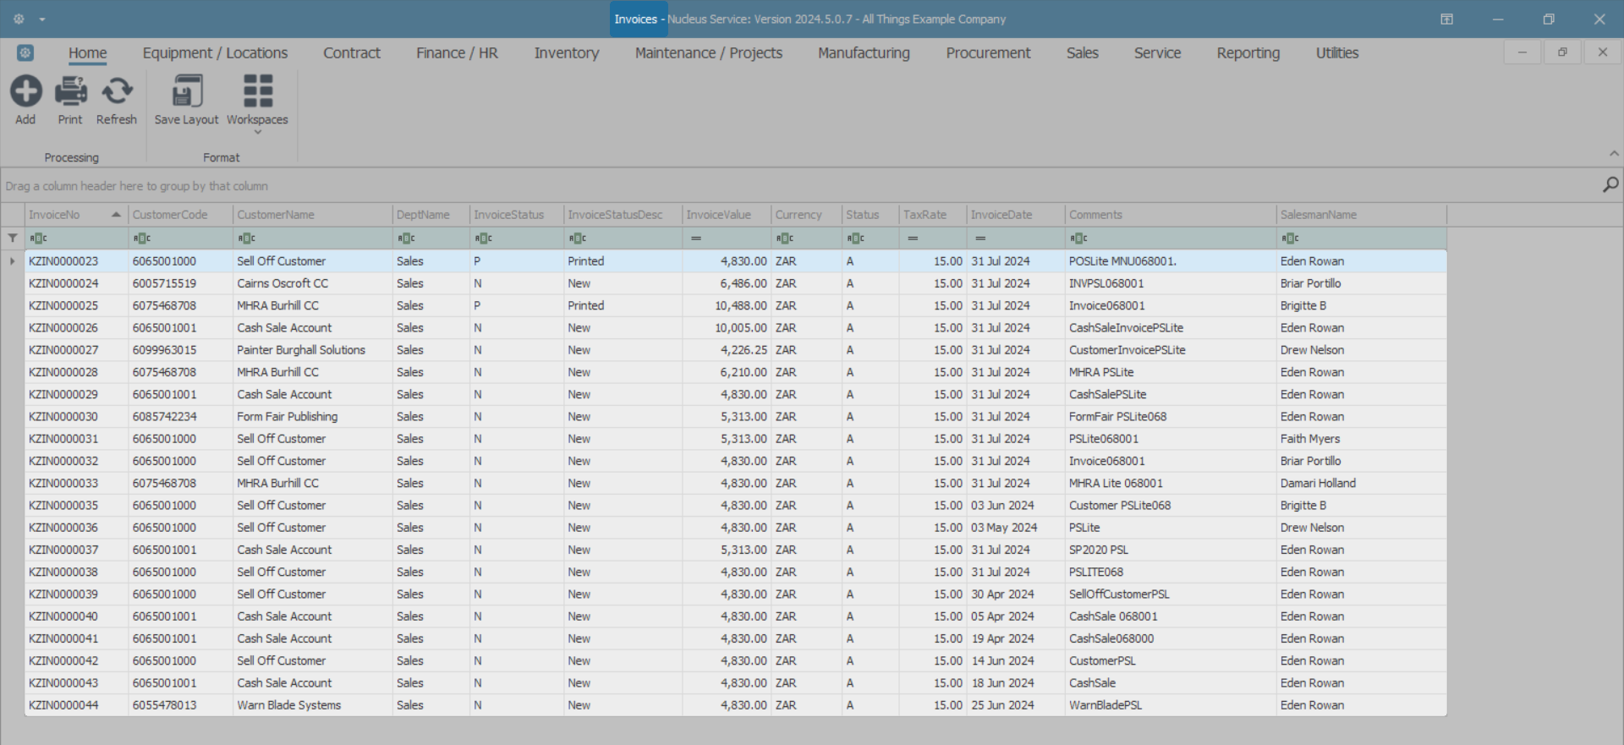Select invoice row KZIN0000030
Image resolution: width=1624 pixels, height=745 pixels.
click(x=63, y=417)
